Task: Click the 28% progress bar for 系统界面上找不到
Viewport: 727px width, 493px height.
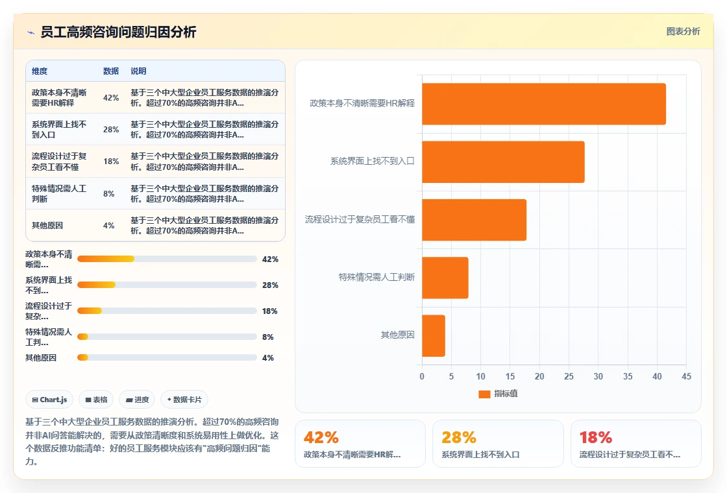Action: point(167,285)
